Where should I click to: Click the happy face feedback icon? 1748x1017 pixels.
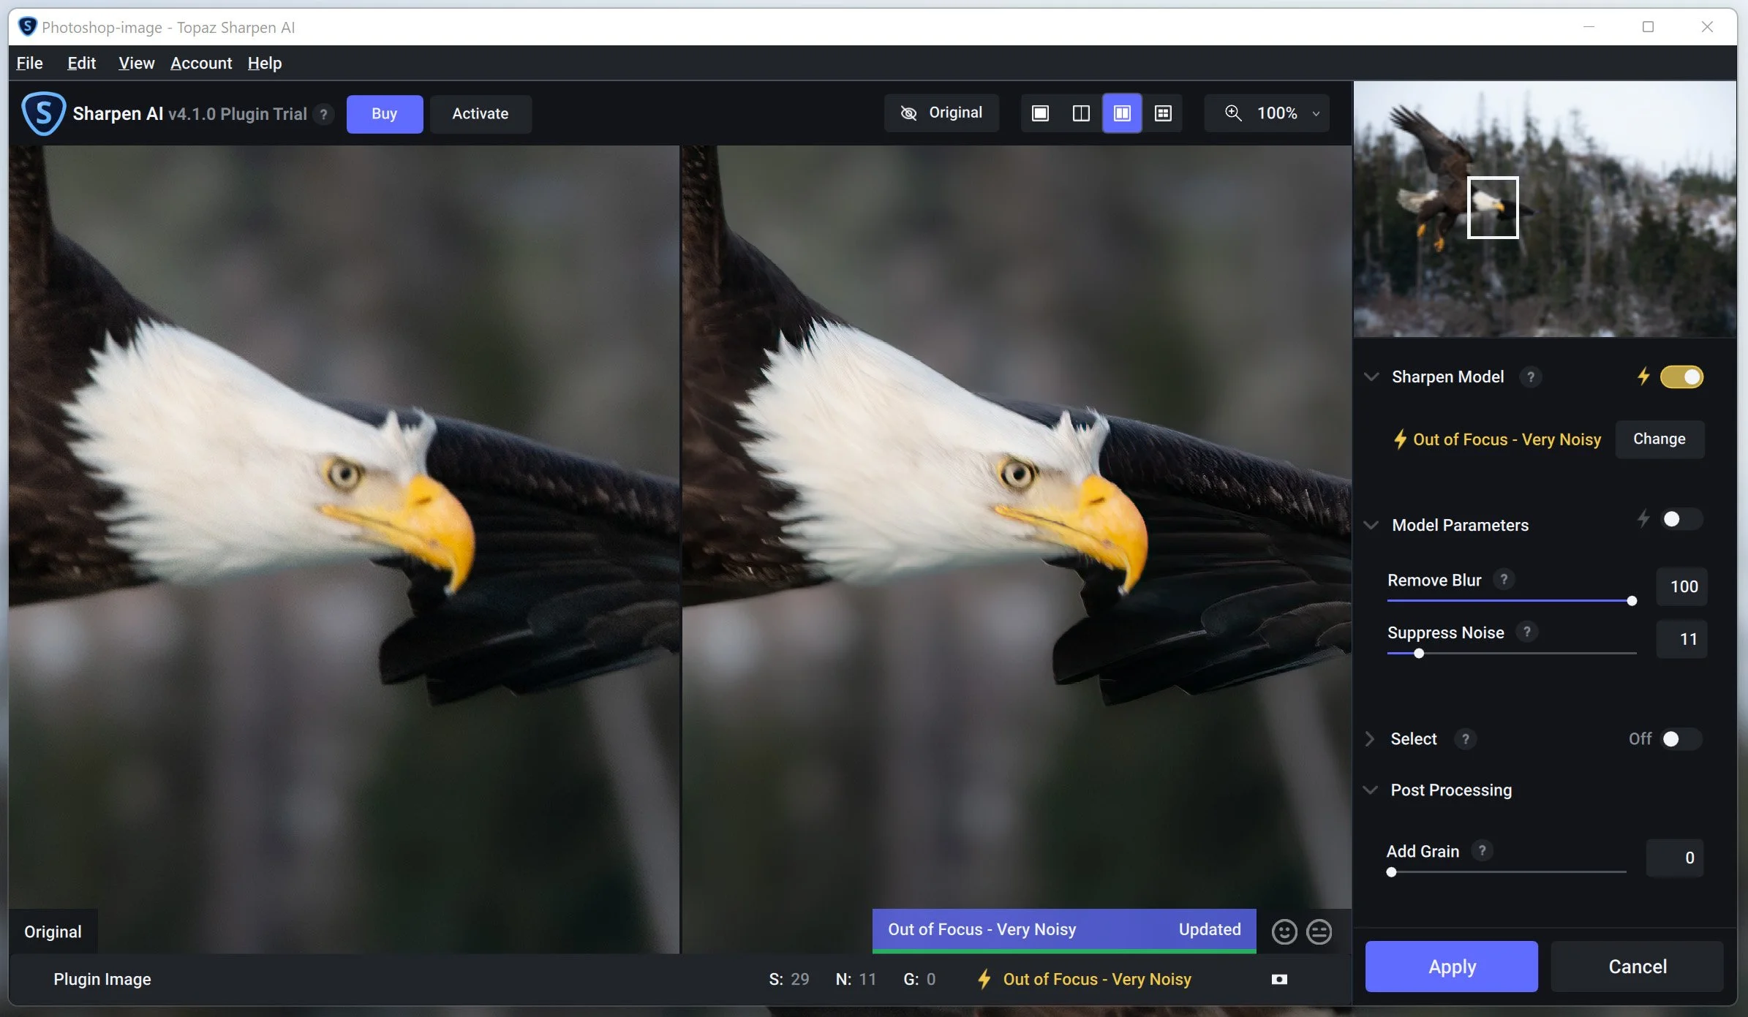pos(1284,931)
